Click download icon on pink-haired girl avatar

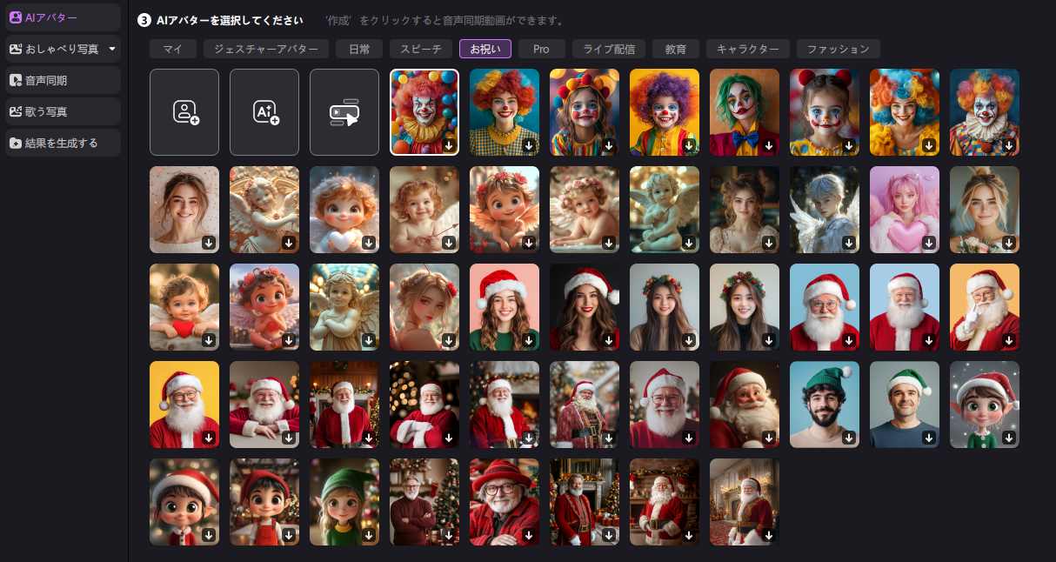pyautogui.click(x=929, y=243)
